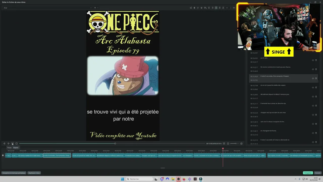
Task: Toggle underline text formatting
Action: click(x=201, y=8)
